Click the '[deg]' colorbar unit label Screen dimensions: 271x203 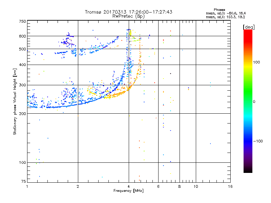coord(249,27)
